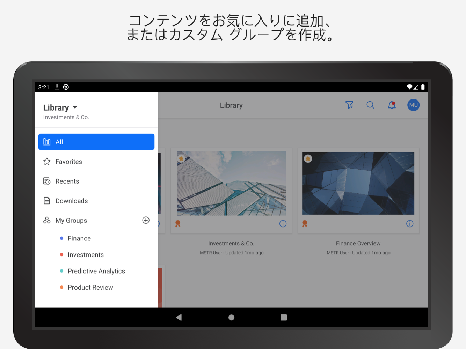Screen dimensions: 466x349
Task: Click the Favorites star icon in sidebar
Action: click(47, 162)
